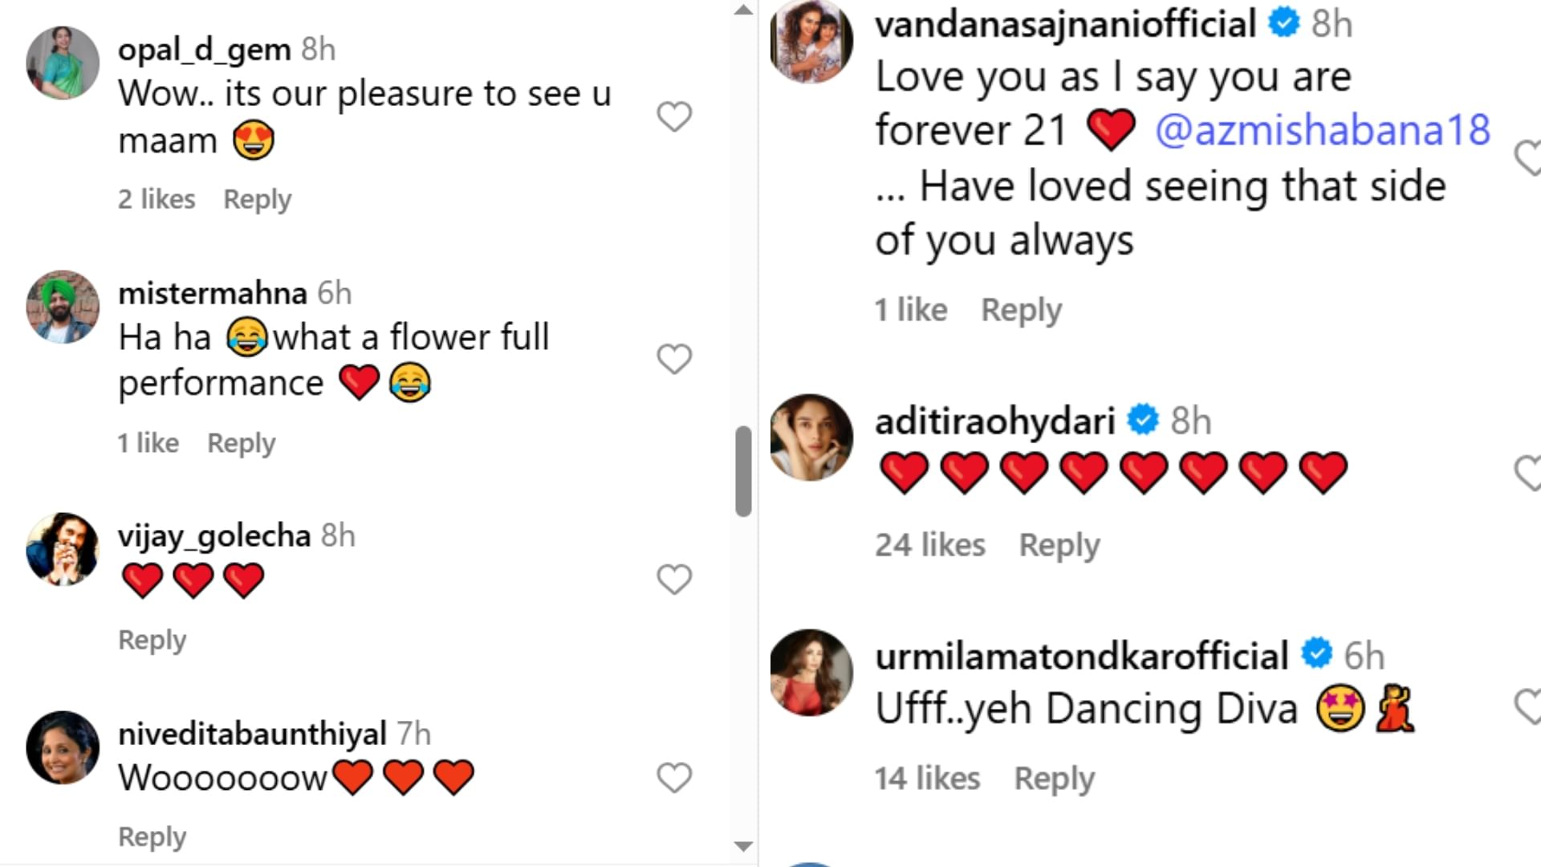Open the @azmishabana18 mention link
The width and height of the screenshot is (1541, 867).
point(1322,130)
